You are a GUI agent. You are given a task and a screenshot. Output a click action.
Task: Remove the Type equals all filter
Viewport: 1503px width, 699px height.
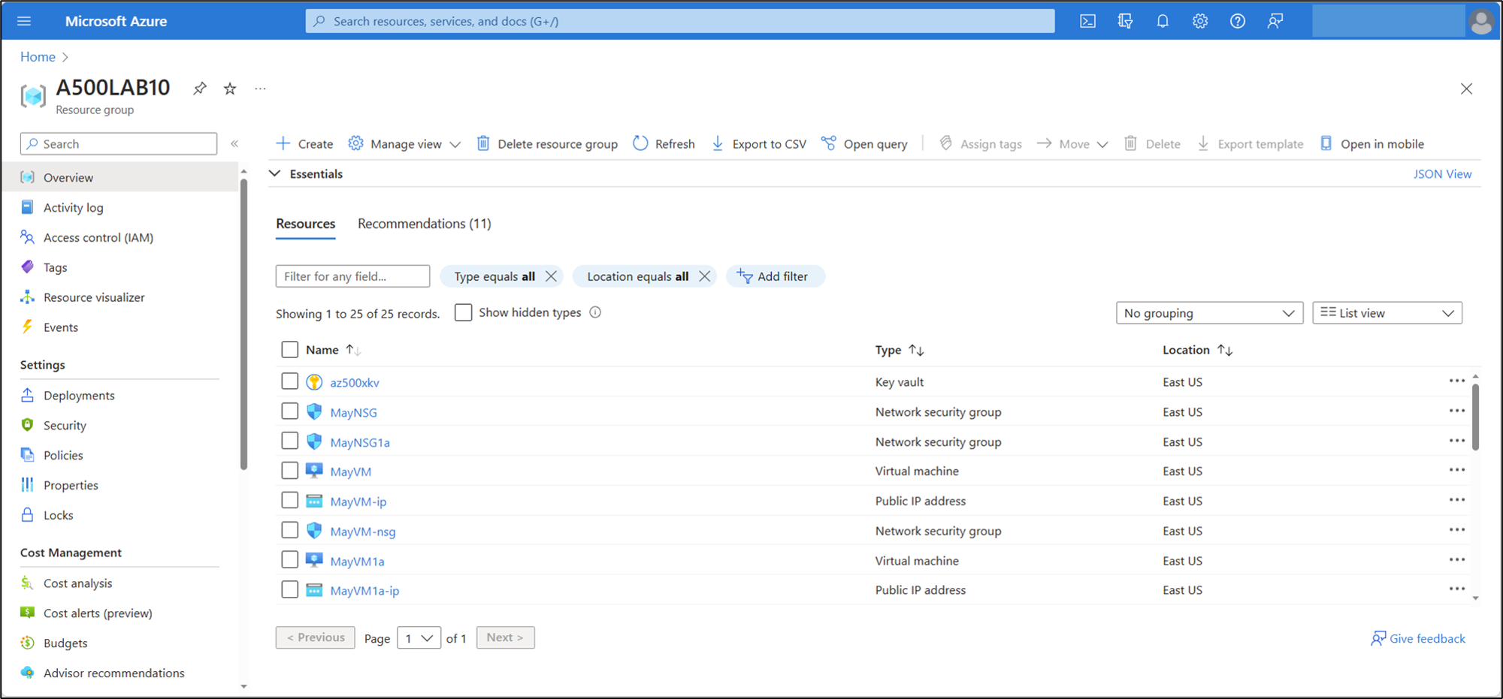point(551,276)
